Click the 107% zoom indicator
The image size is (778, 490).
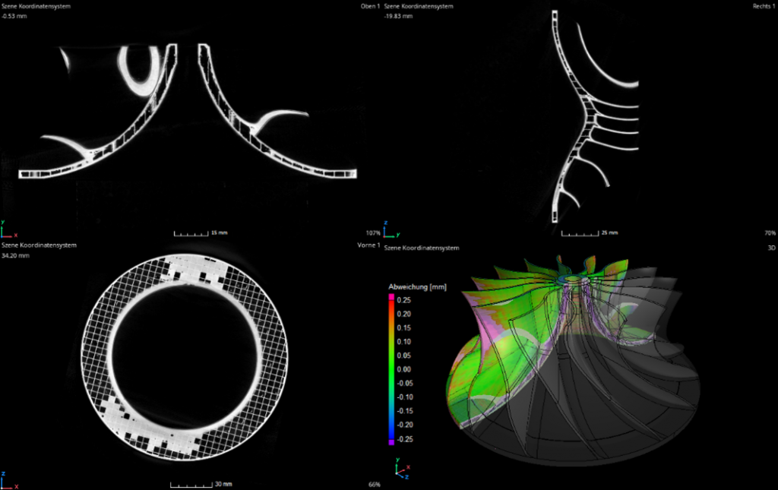coord(372,233)
